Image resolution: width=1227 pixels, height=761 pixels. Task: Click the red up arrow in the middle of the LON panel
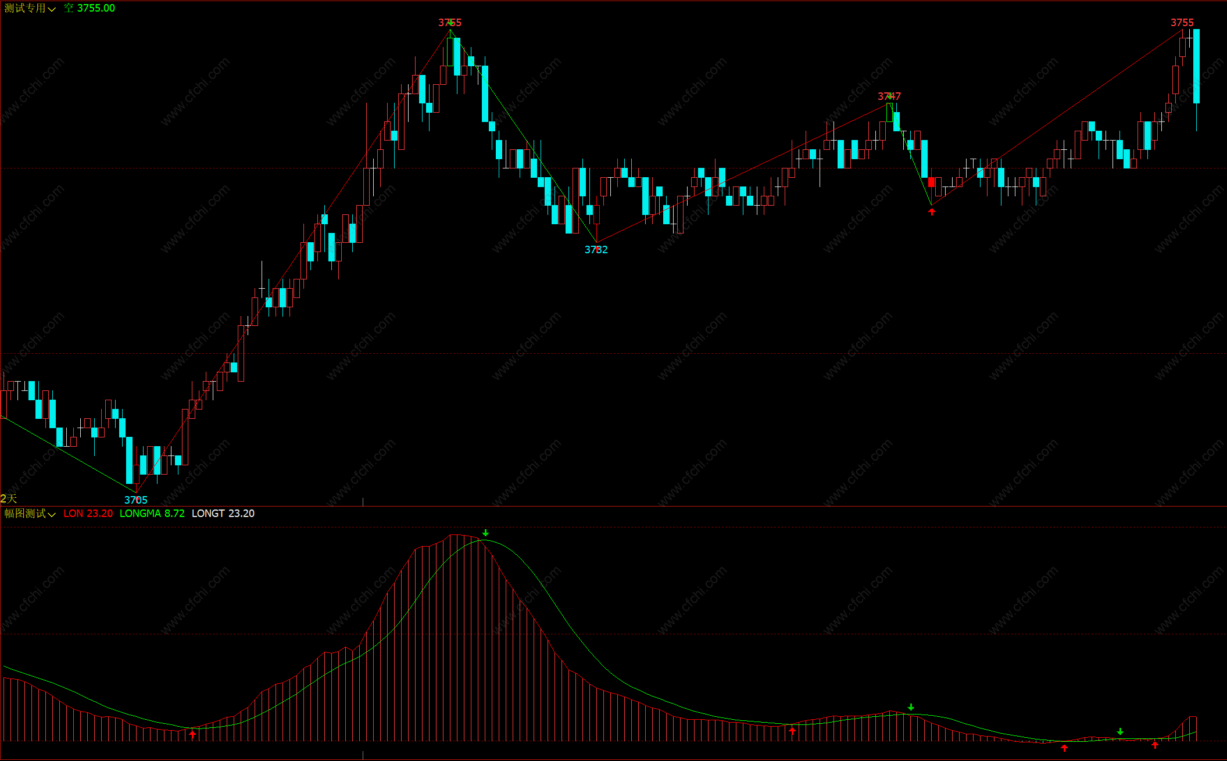coord(792,731)
